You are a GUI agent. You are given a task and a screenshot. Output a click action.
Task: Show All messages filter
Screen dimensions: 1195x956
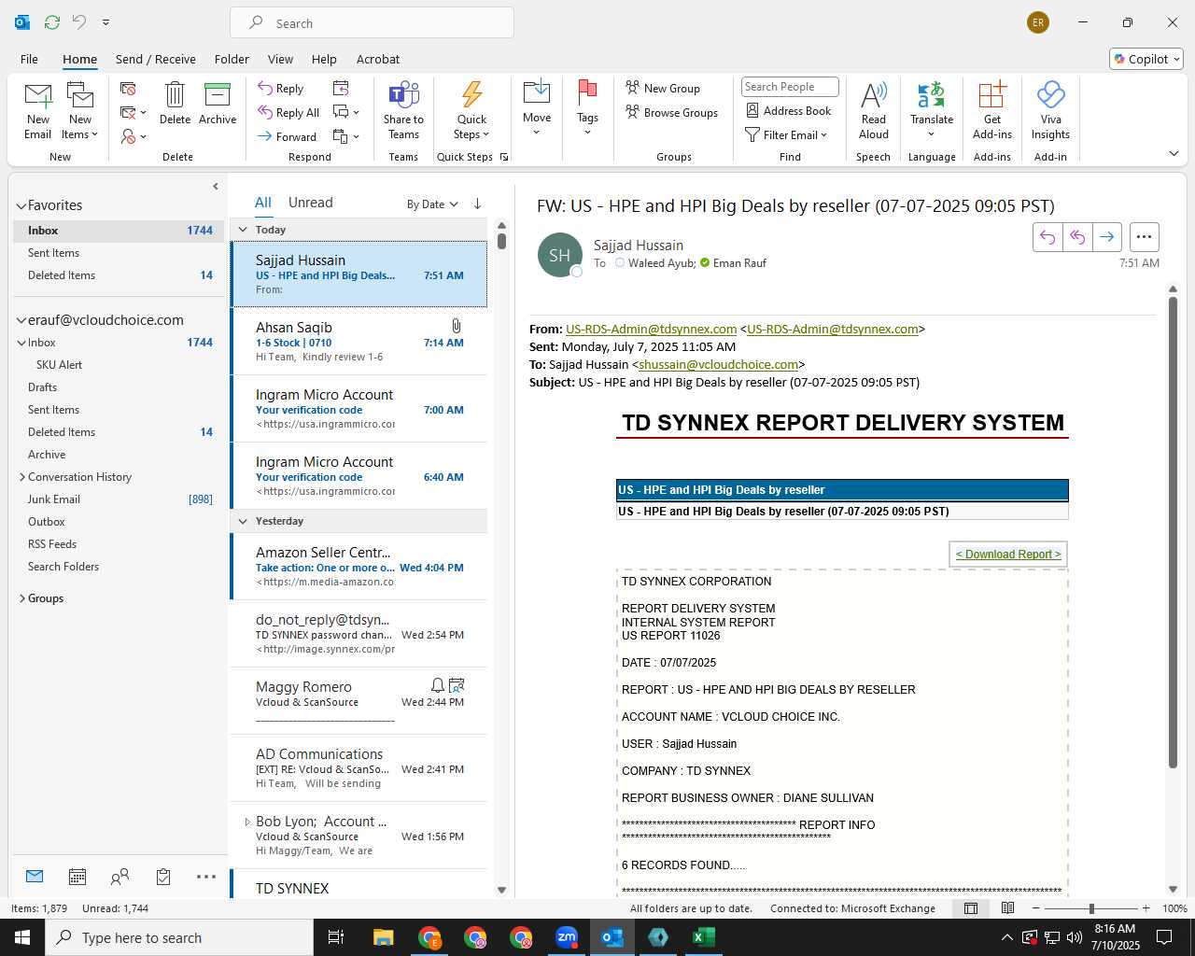click(x=263, y=203)
